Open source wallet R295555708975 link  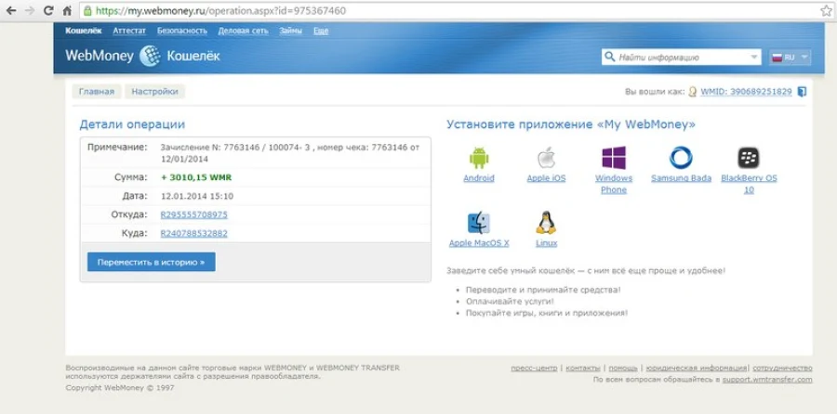click(x=193, y=214)
